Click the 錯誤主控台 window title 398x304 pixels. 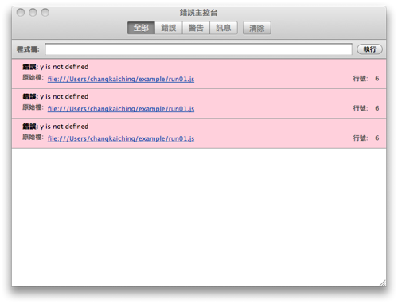coord(198,12)
